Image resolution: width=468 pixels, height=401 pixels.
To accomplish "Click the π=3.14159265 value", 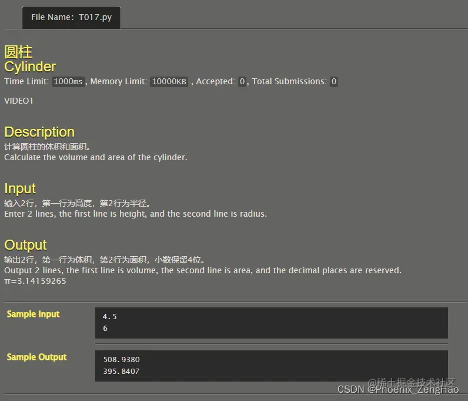I will [35, 281].
